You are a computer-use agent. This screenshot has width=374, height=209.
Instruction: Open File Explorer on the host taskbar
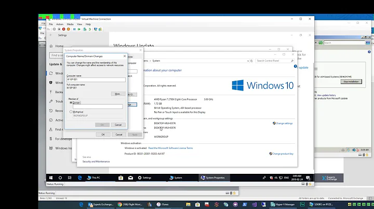point(188,204)
